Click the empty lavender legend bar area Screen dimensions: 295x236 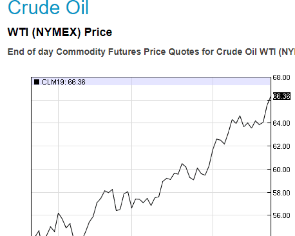click(177, 82)
